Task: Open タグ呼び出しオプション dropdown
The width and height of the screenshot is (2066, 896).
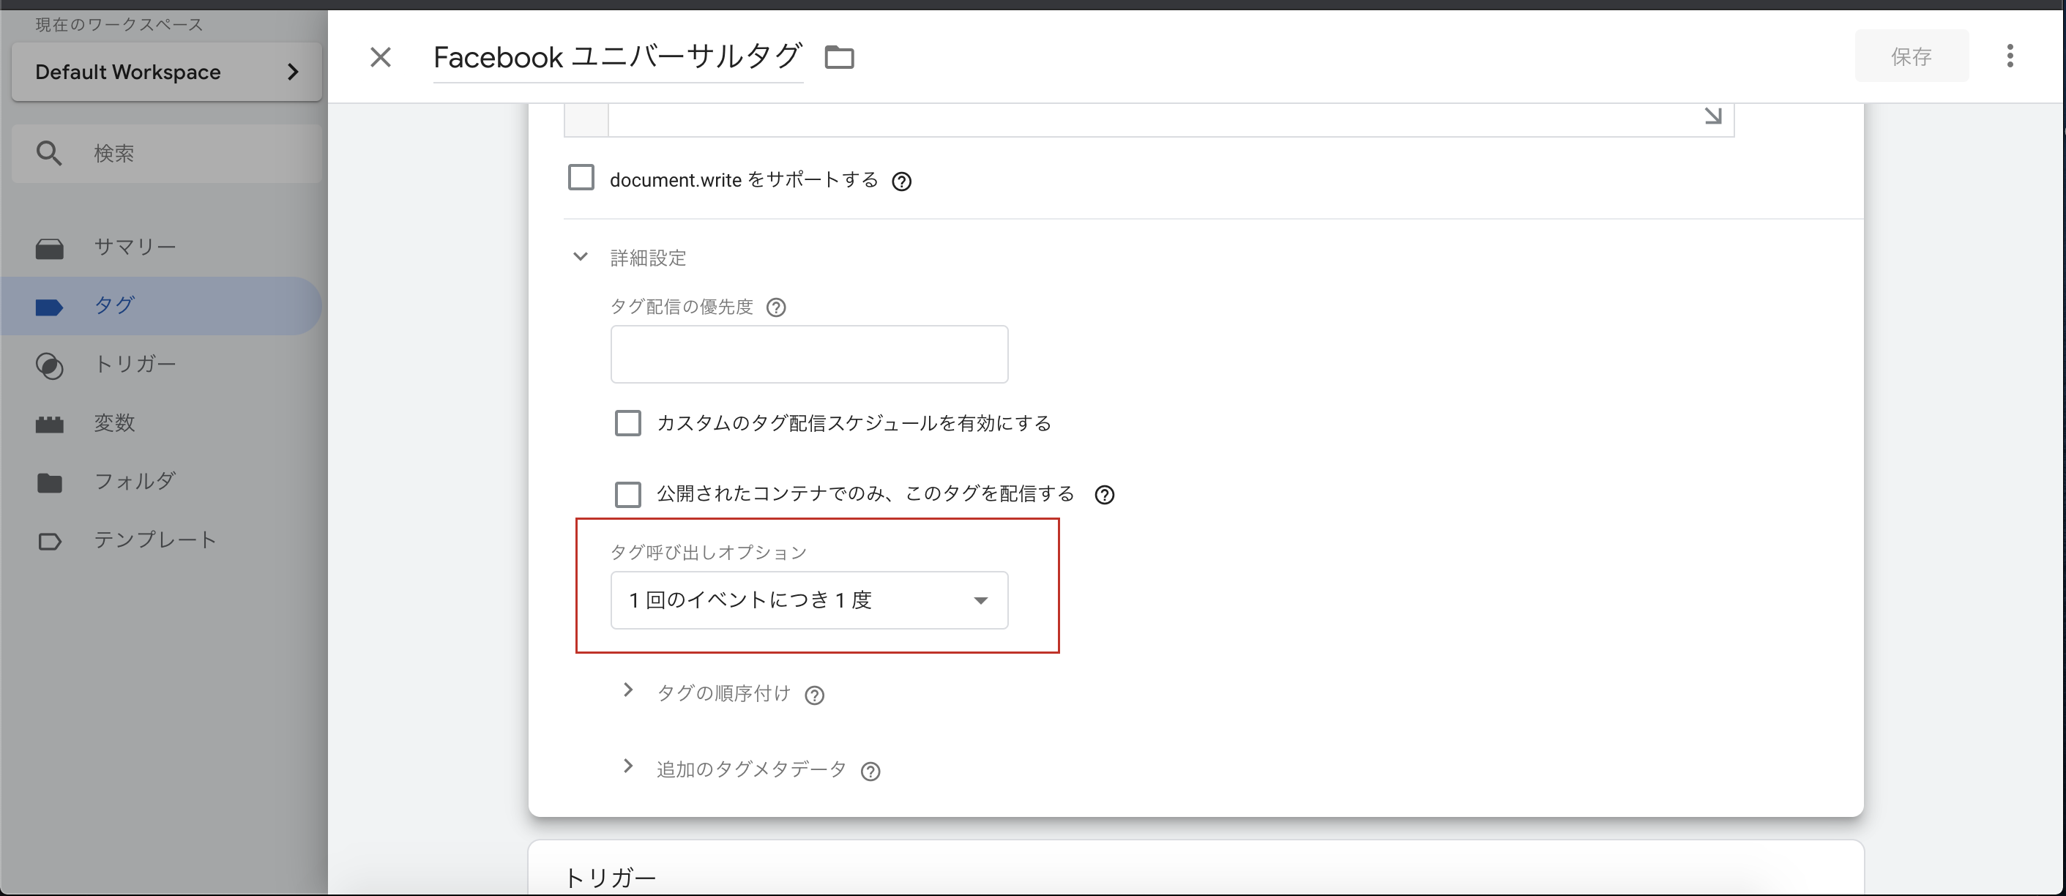Action: [x=808, y=600]
